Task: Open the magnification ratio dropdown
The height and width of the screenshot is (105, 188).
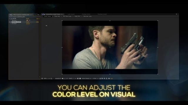Action: tap(47, 78)
